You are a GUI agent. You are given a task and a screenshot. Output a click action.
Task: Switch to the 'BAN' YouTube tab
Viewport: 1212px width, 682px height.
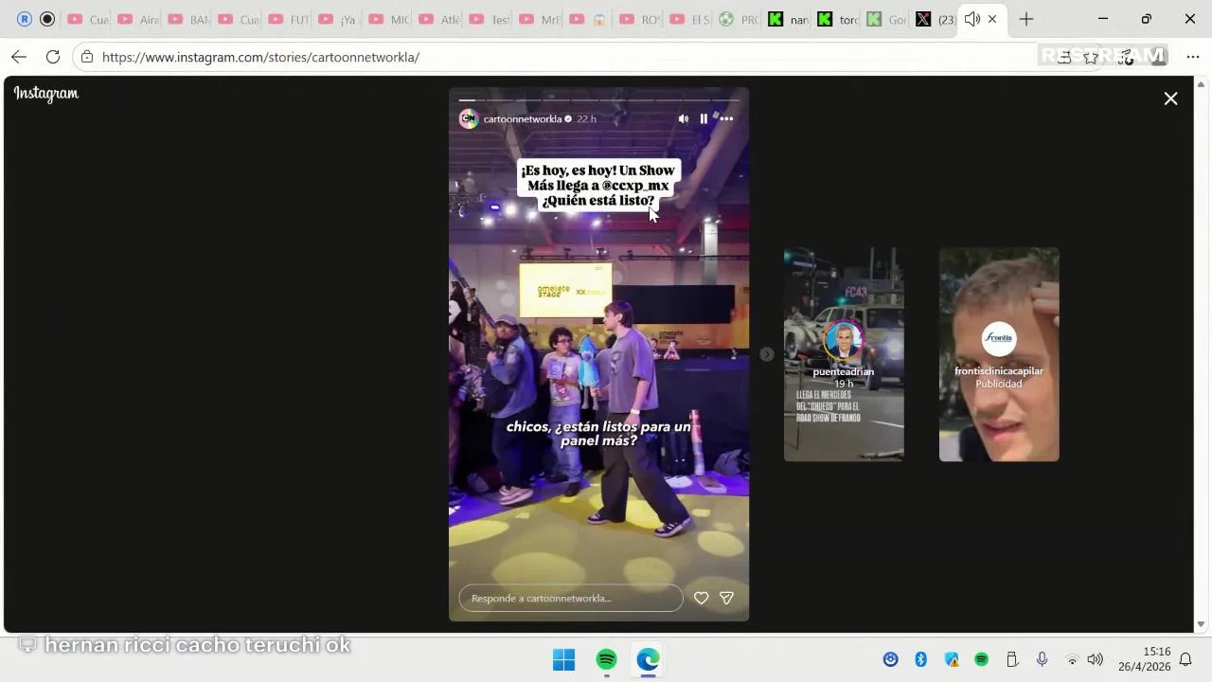(187, 19)
